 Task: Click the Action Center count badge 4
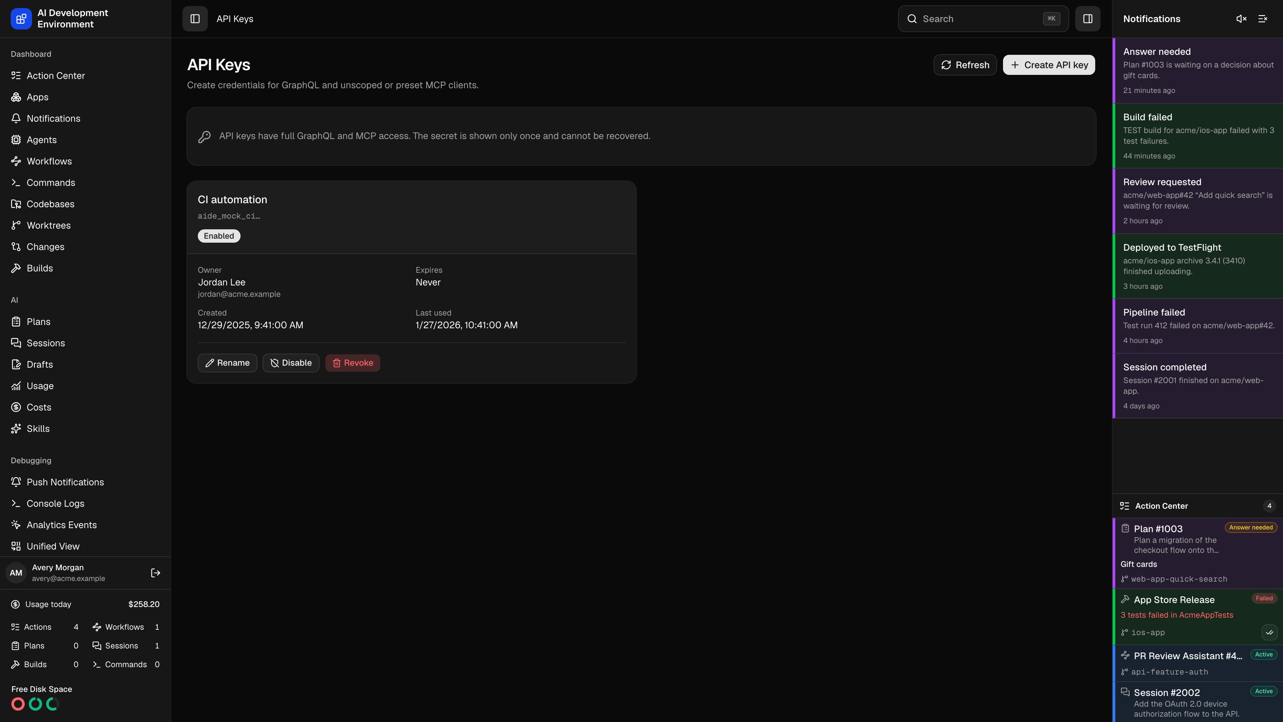(1269, 506)
